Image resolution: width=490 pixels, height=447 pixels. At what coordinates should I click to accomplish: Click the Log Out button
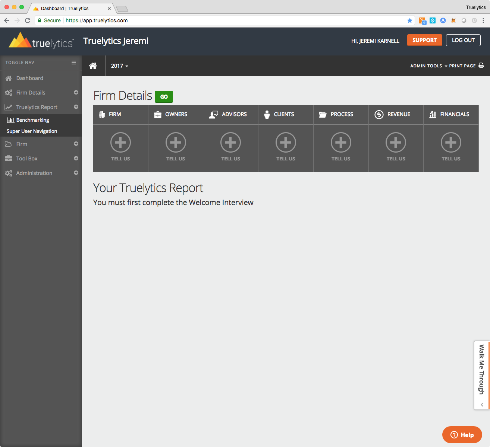click(463, 40)
